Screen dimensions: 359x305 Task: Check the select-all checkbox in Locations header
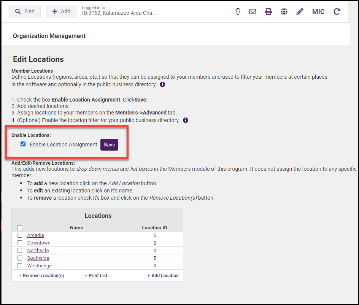(19, 228)
